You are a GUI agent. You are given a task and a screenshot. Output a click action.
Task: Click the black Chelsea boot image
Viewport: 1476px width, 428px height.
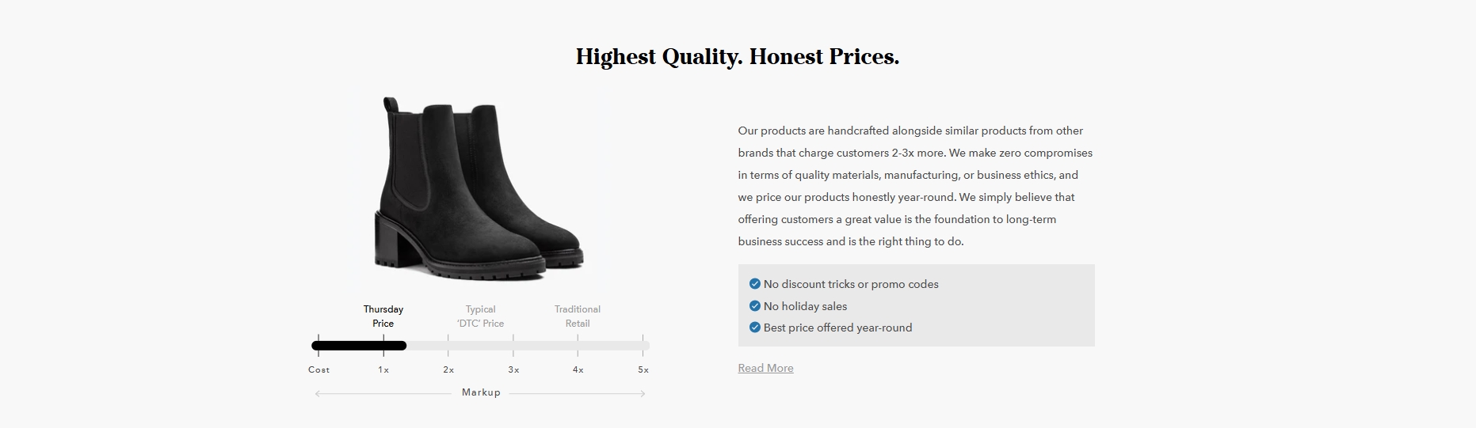pos(479,187)
